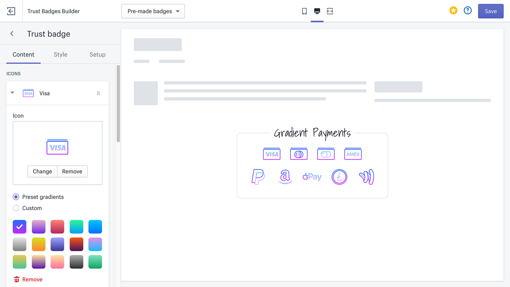Click the drag handle next to Visa
Image resolution: width=510 pixels, height=287 pixels.
(98, 93)
